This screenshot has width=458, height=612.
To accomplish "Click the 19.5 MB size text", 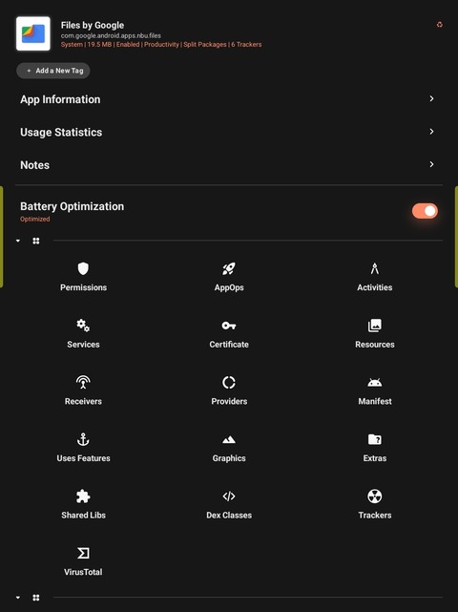I will click(99, 45).
